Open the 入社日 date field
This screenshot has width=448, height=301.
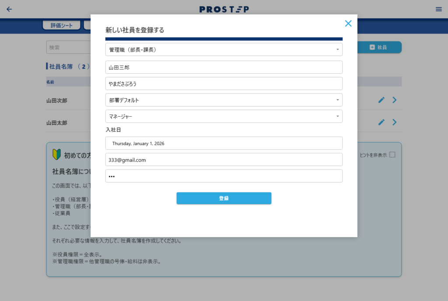(224, 143)
